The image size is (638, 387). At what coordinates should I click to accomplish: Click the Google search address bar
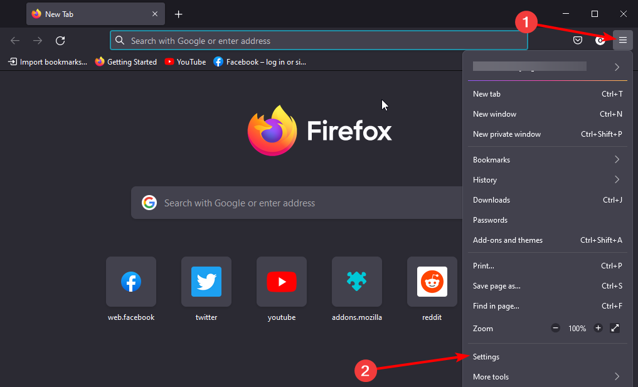[319, 40]
